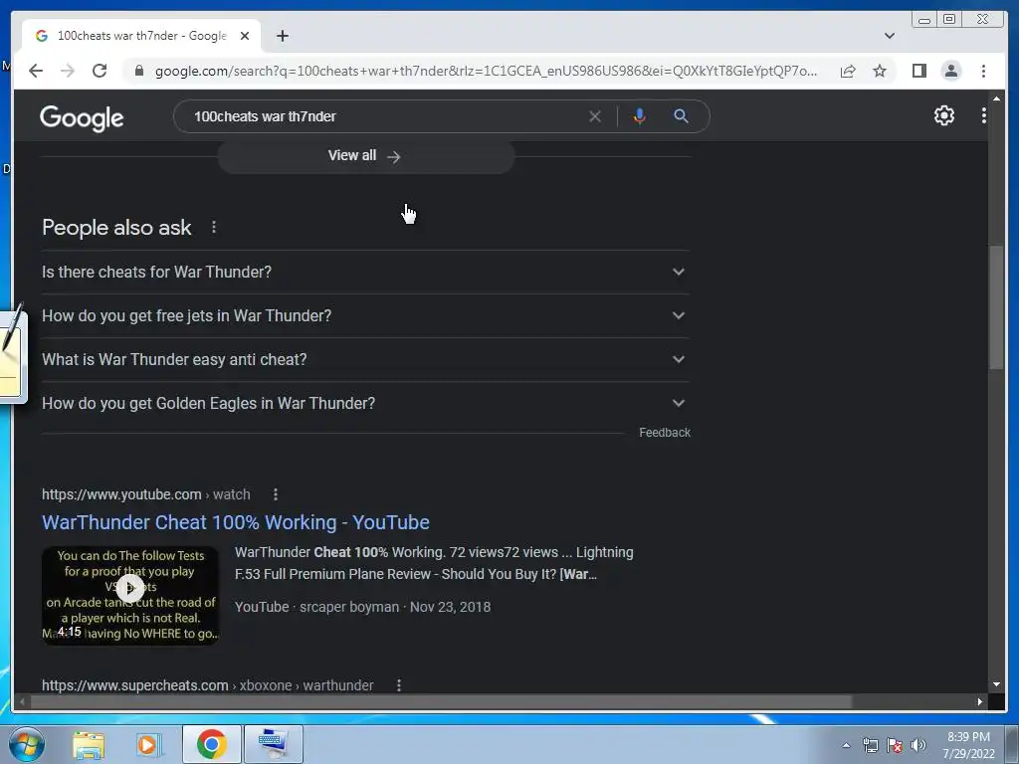Viewport: 1019px width, 764px height.
Task: Expand 'What is War Thunder easy anti cheat?'
Action: (x=365, y=359)
